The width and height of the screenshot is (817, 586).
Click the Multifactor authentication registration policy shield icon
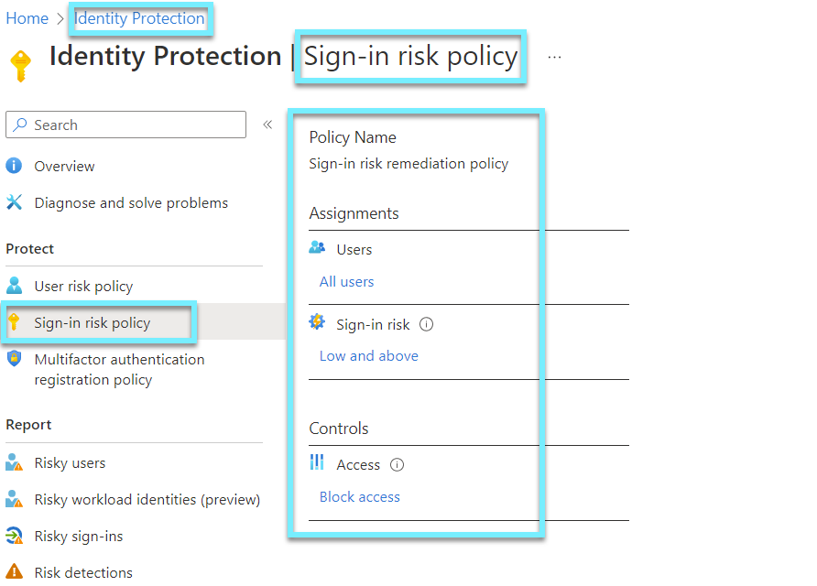click(x=16, y=359)
